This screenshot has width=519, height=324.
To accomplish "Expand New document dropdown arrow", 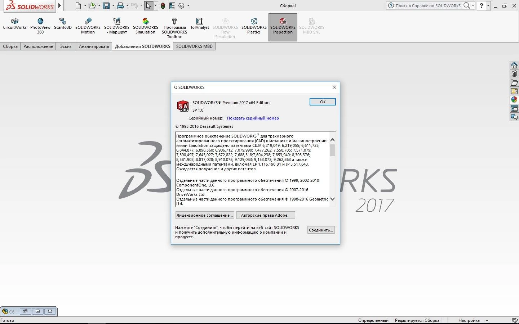I will (x=85, y=6).
